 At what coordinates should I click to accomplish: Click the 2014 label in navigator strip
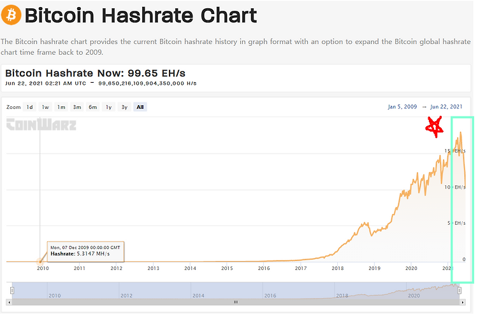click(x=198, y=296)
